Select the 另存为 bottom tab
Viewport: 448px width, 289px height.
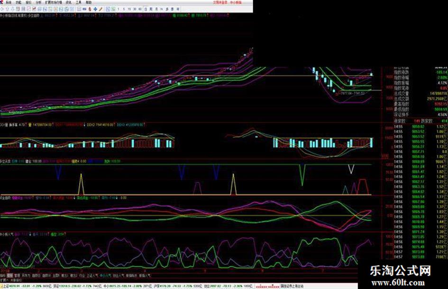click(26, 276)
